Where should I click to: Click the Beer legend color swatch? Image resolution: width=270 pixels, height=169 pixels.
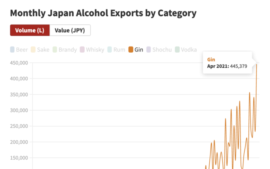click(12, 49)
